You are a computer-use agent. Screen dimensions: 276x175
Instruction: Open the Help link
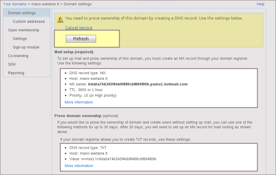[260, 4]
